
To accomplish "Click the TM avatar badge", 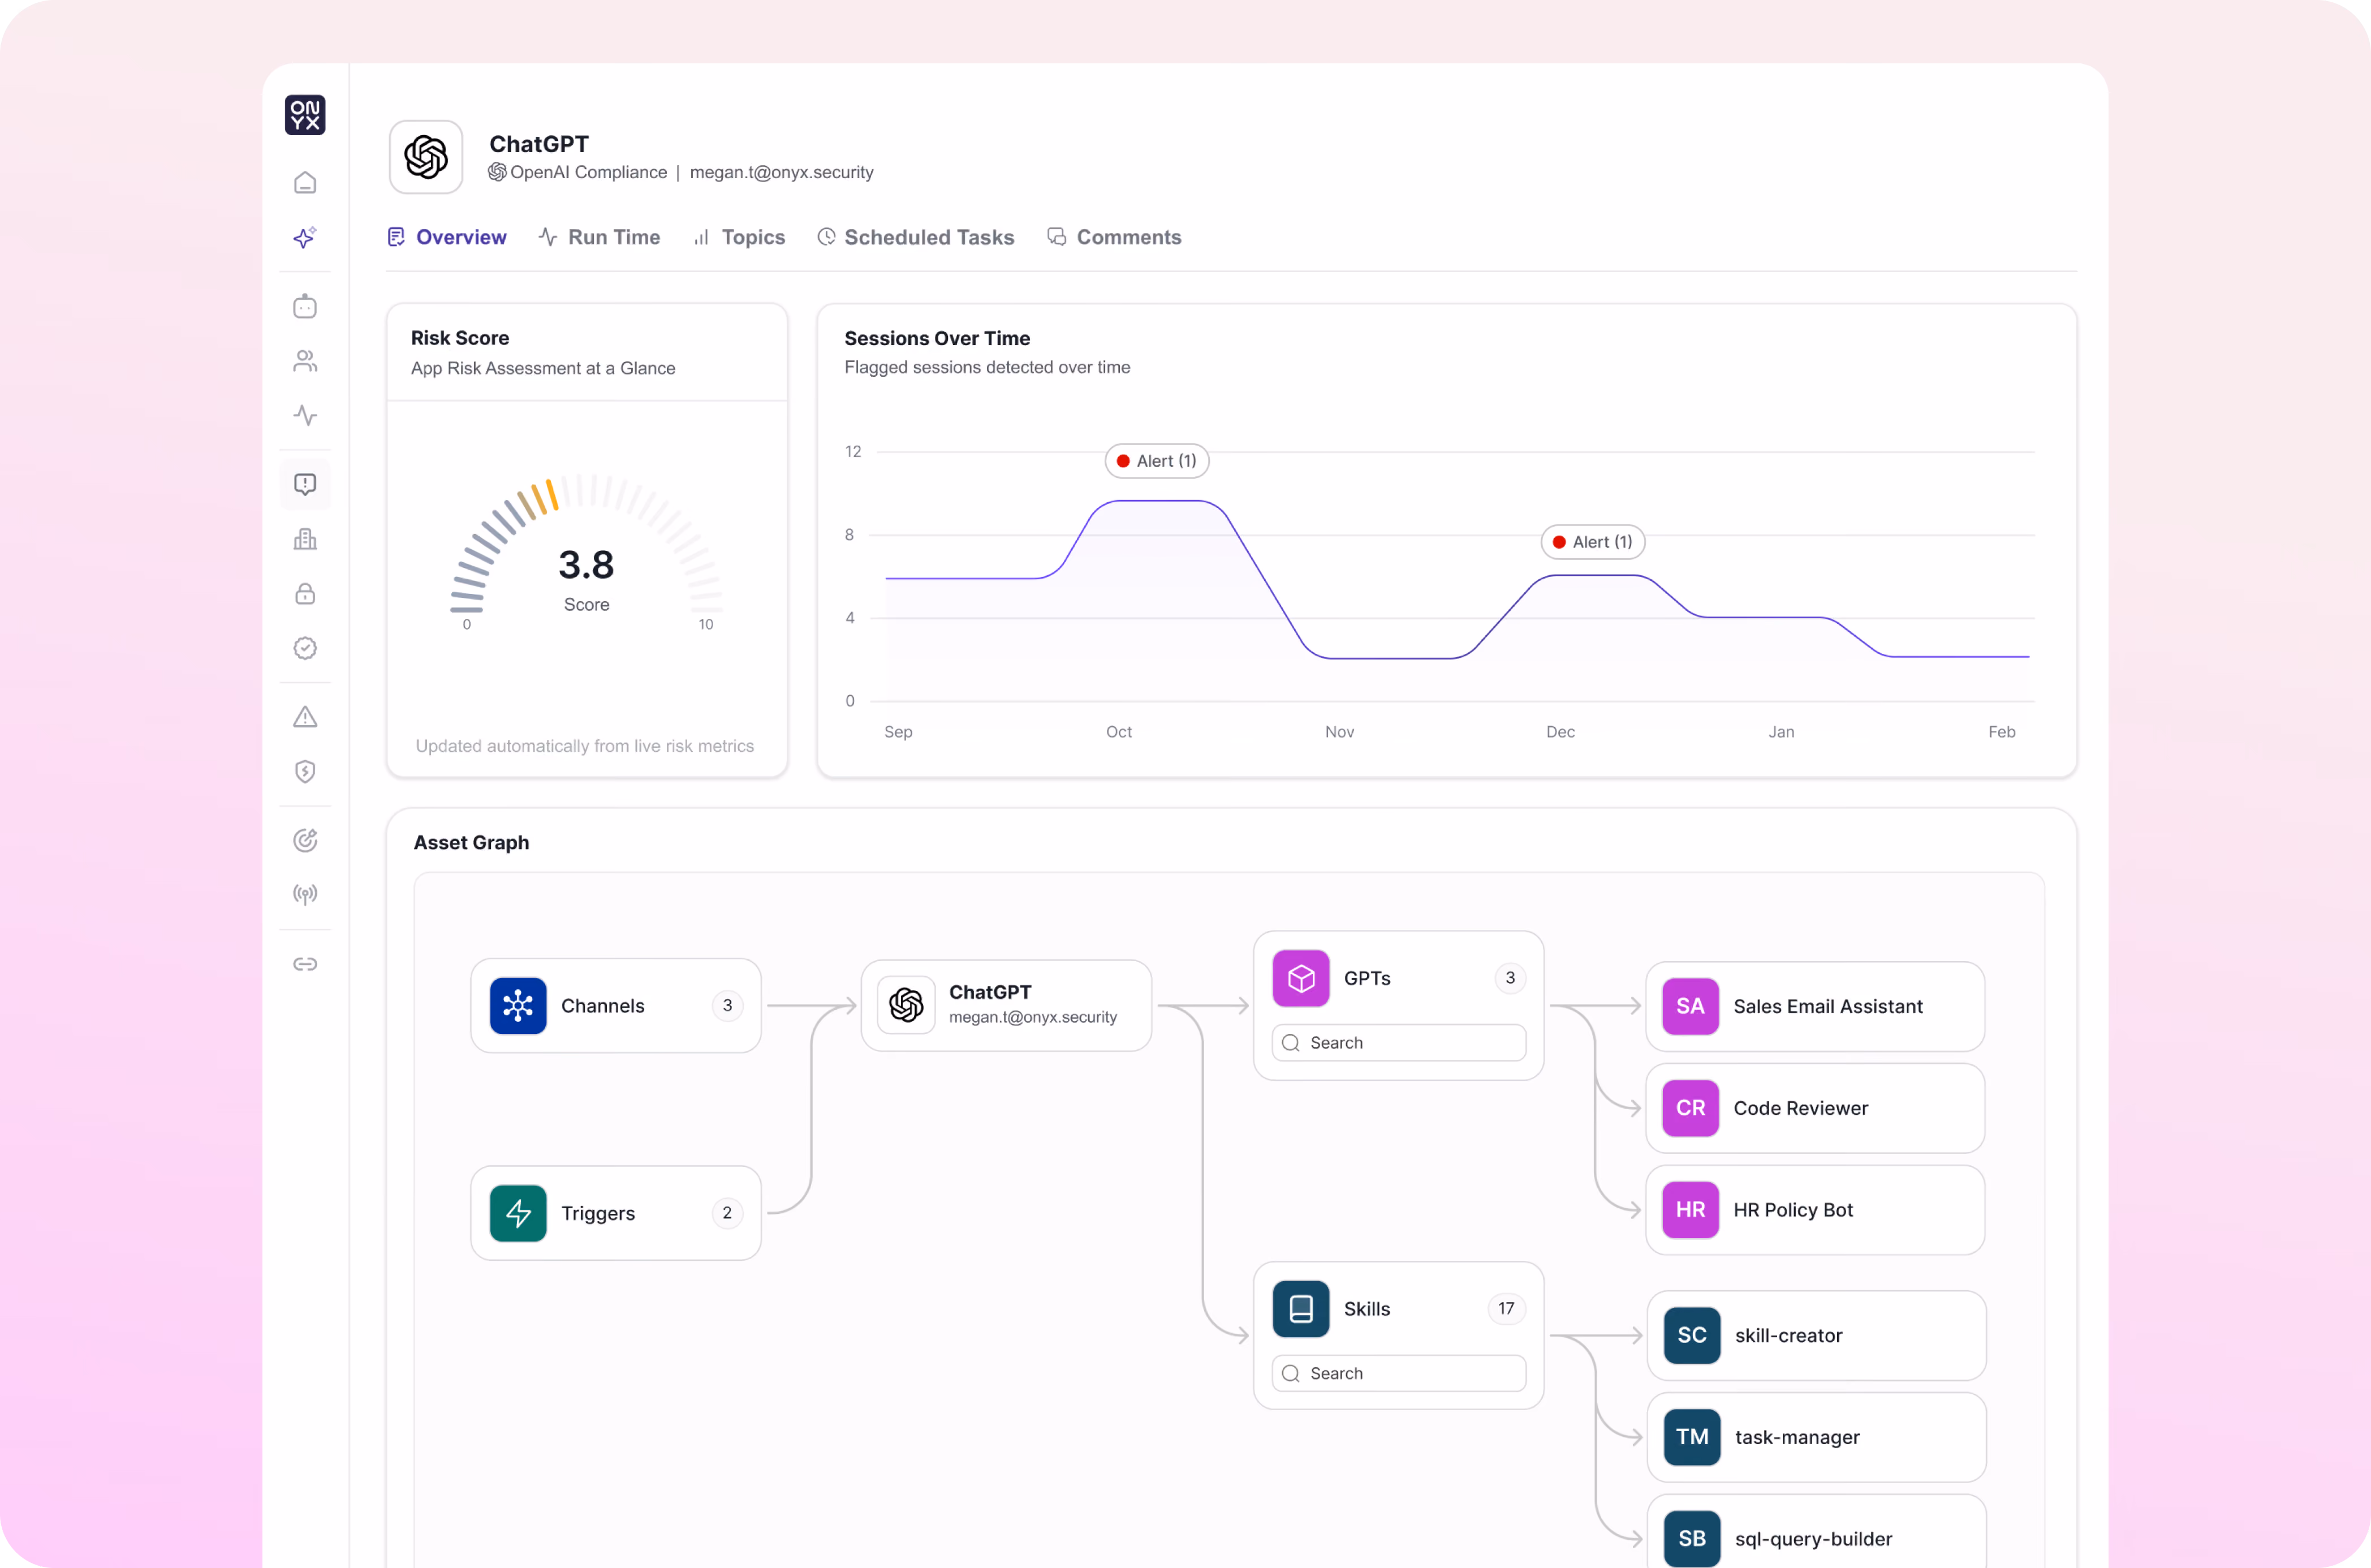I will click(x=1692, y=1437).
